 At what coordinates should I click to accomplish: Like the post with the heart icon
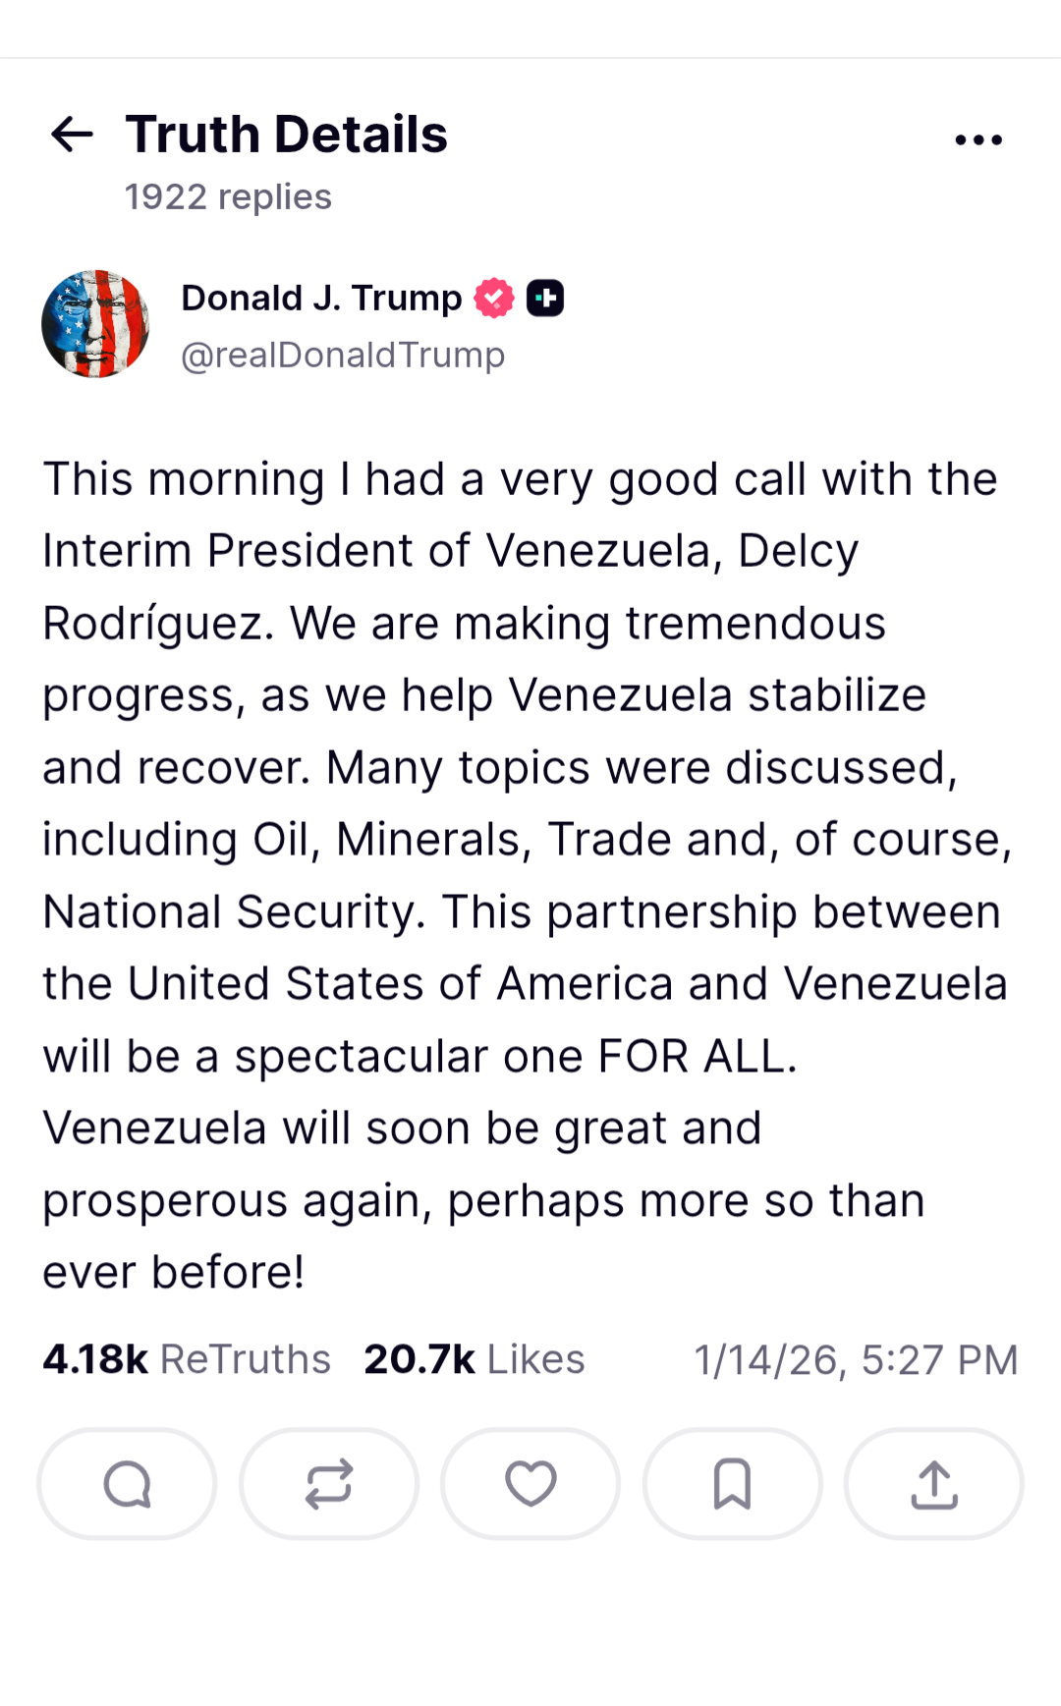click(530, 1483)
